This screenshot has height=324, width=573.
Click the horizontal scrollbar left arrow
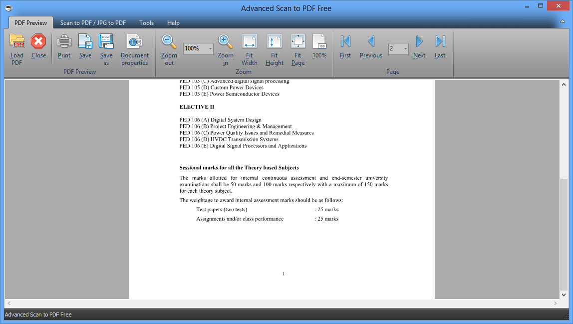[x=9, y=303]
